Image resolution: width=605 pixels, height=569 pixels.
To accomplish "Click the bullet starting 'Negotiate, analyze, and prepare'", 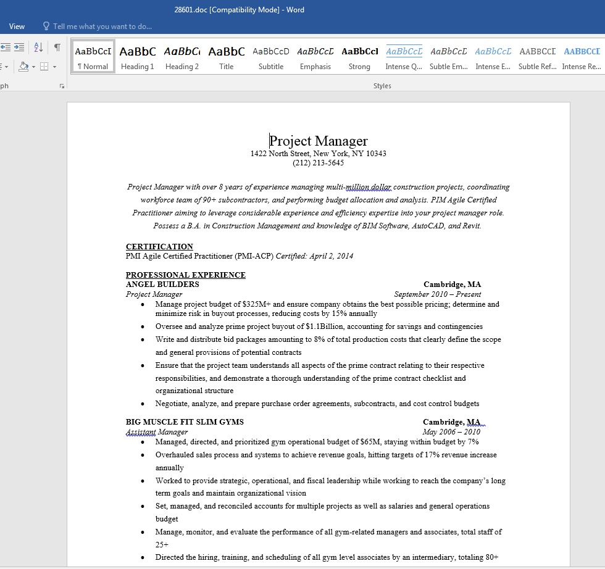I will tap(317, 404).
